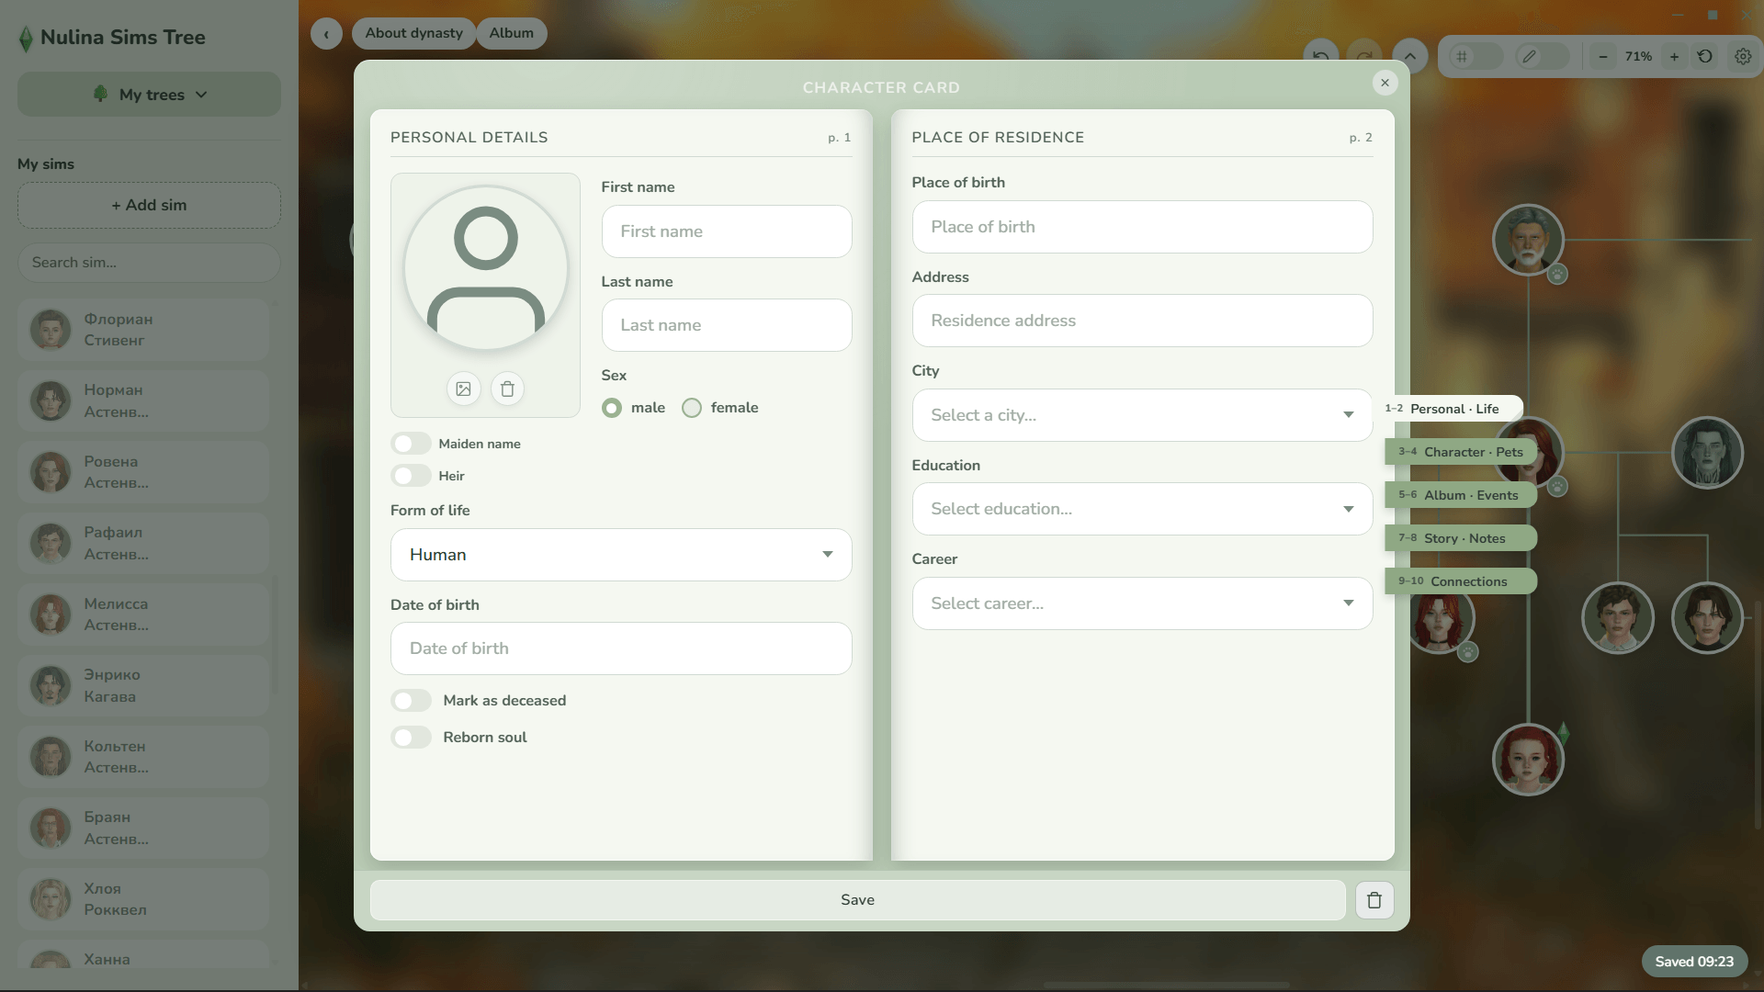Turn on the Heir toggle
This screenshot has width=1764, height=992.
[411, 476]
